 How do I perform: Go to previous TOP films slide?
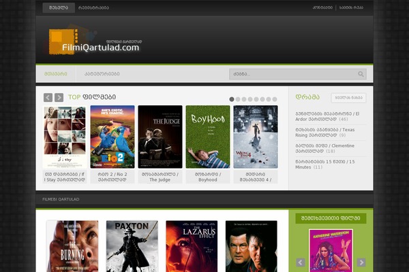tap(48, 97)
